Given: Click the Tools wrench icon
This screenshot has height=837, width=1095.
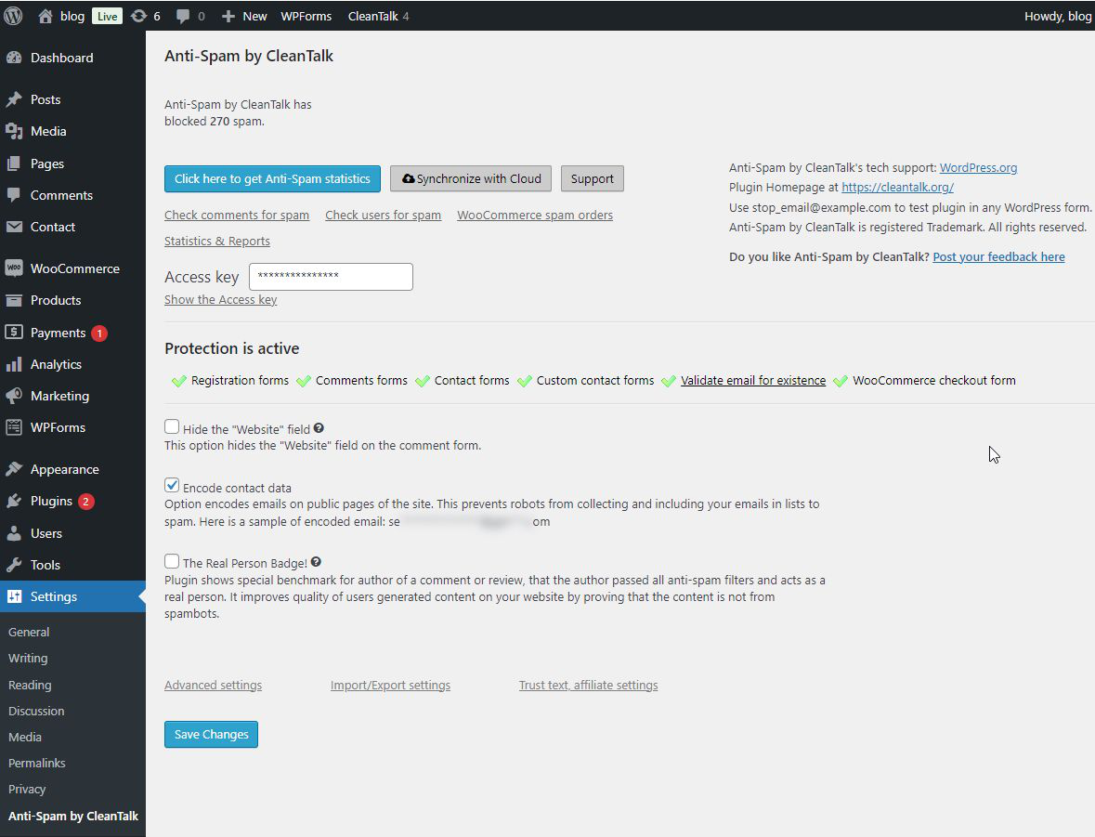Looking at the screenshot, I should coord(14,565).
